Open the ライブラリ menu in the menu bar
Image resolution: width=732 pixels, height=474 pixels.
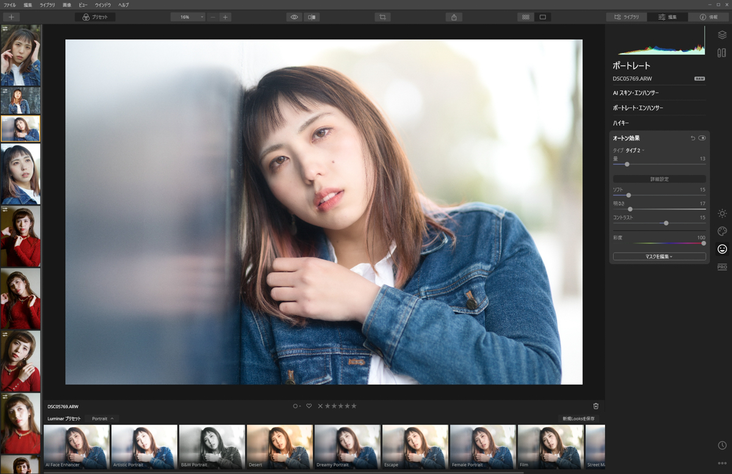point(48,5)
